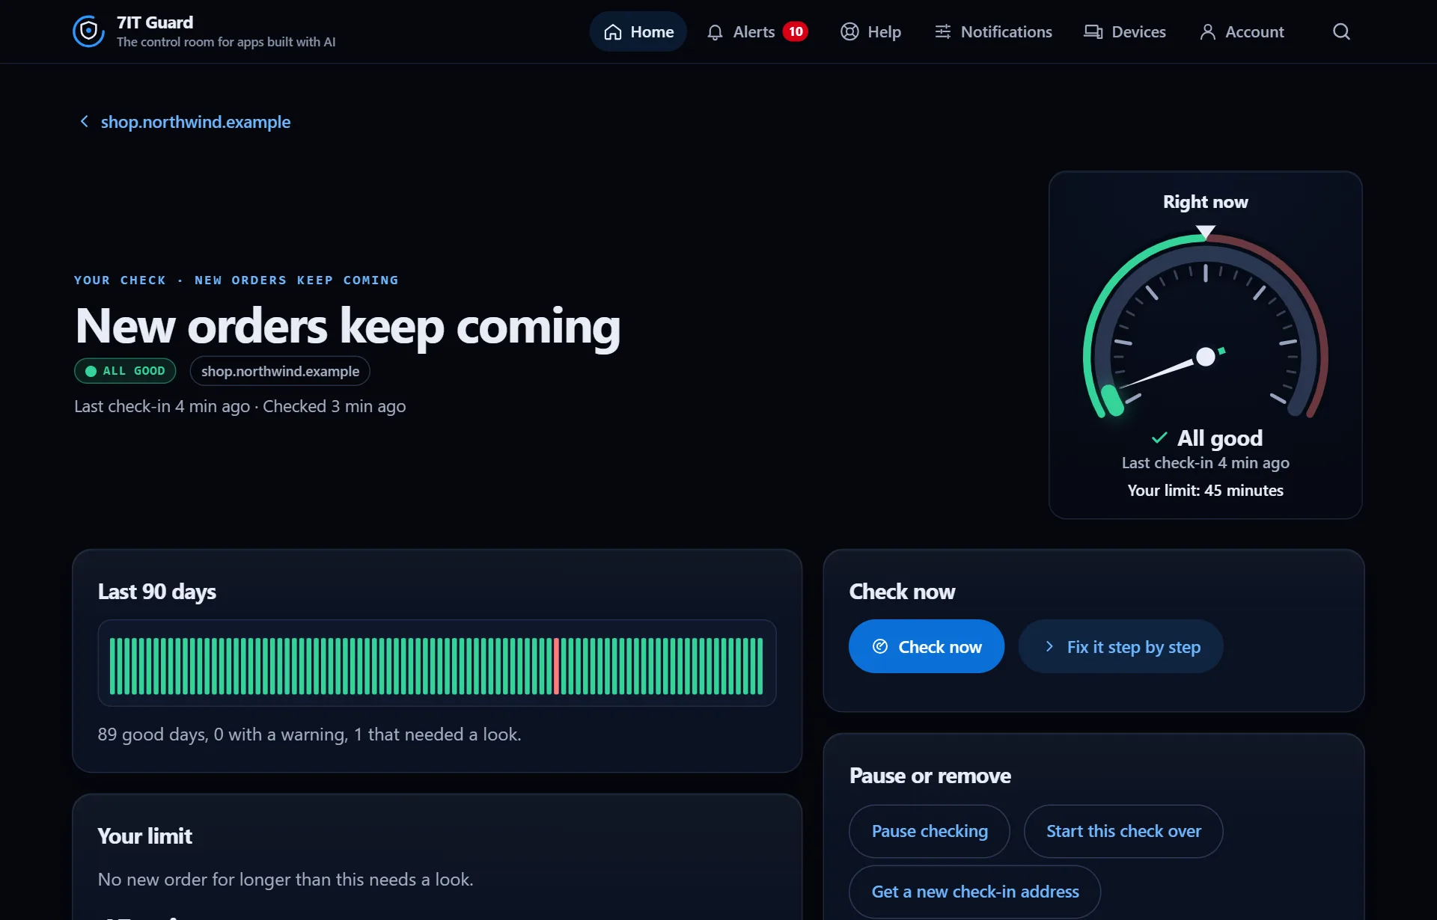Click Get a new check-in address

pyautogui.click(x=974, y=892)
